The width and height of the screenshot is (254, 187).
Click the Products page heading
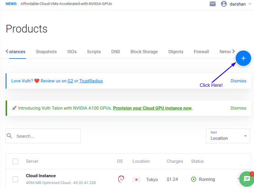27,29
